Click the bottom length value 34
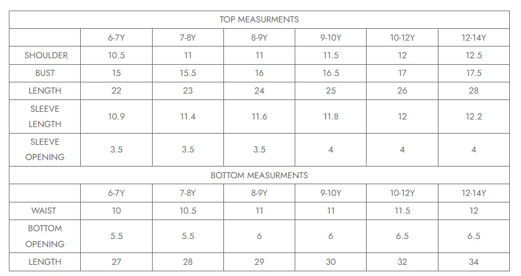 pos(473,262)
